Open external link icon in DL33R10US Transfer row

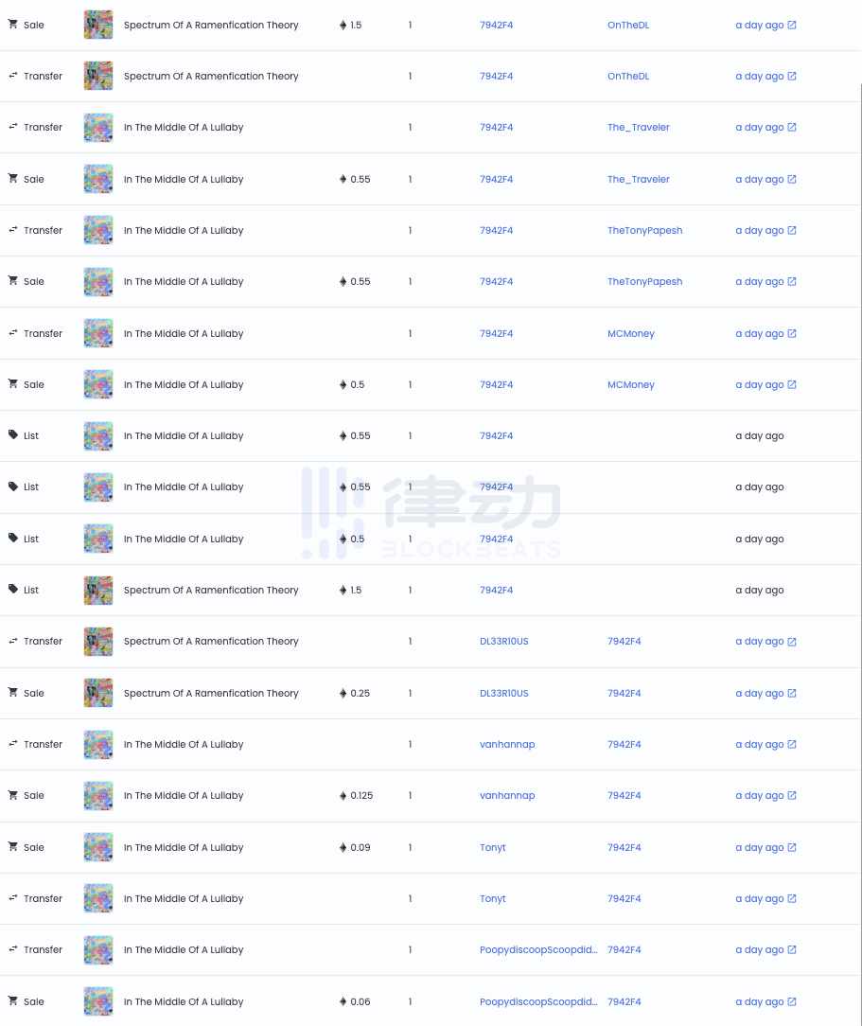pos(792,642)
